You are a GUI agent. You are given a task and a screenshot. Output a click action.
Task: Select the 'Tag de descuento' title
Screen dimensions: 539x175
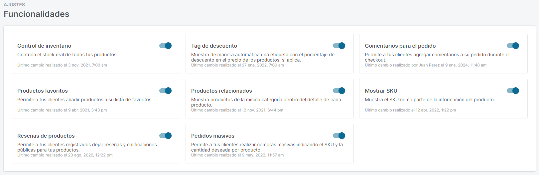[x=214, y=46]
